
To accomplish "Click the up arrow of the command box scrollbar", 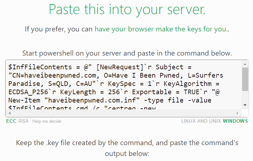I will 245,64.
